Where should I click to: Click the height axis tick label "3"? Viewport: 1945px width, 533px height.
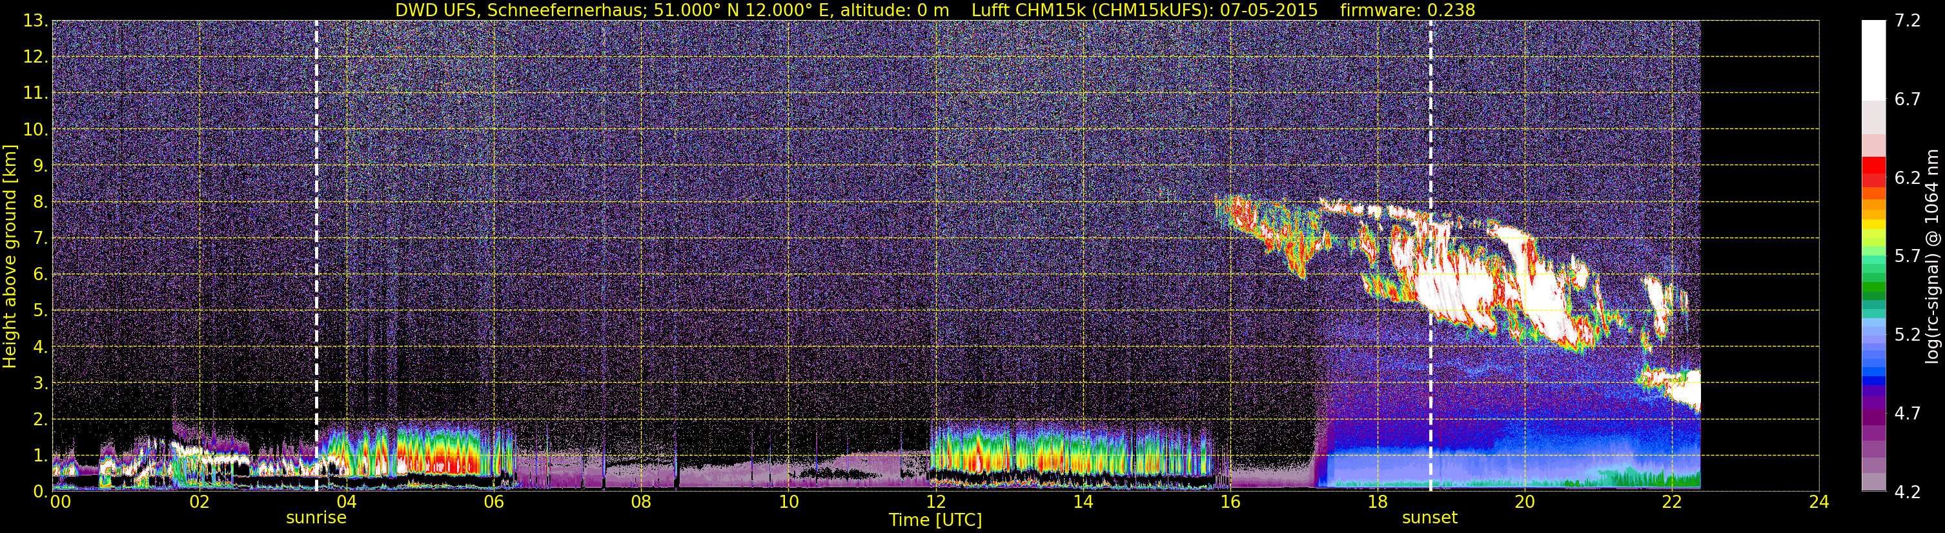tap(41, 383)
